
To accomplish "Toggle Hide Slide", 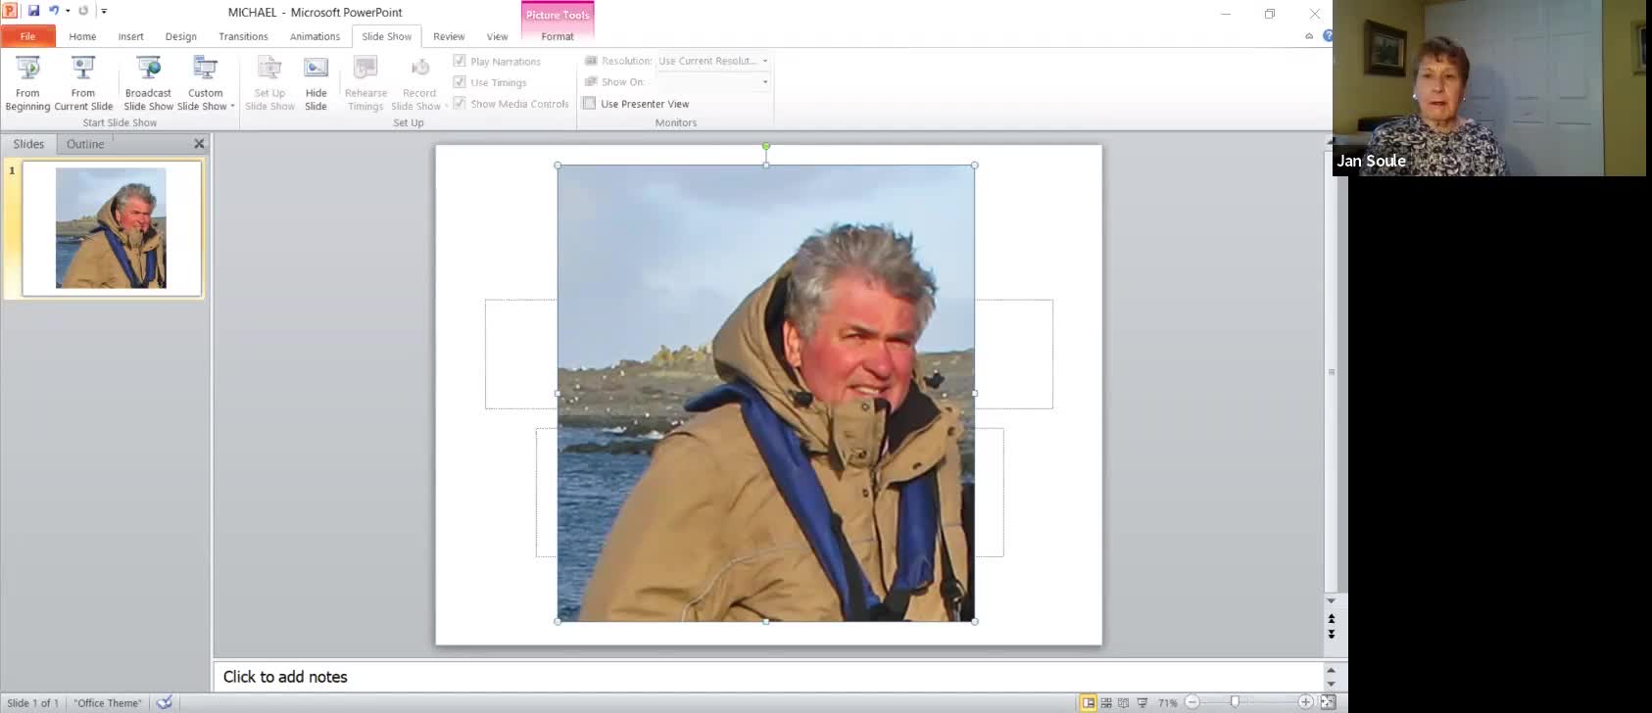I will tap(316, 83).
